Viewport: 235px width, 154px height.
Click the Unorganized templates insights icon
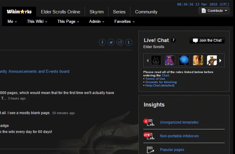tap(150, 122)
